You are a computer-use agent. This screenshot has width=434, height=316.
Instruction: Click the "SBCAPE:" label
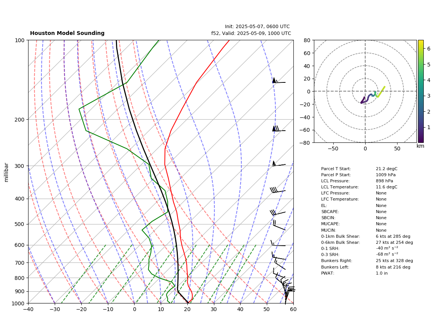(330, 212)
